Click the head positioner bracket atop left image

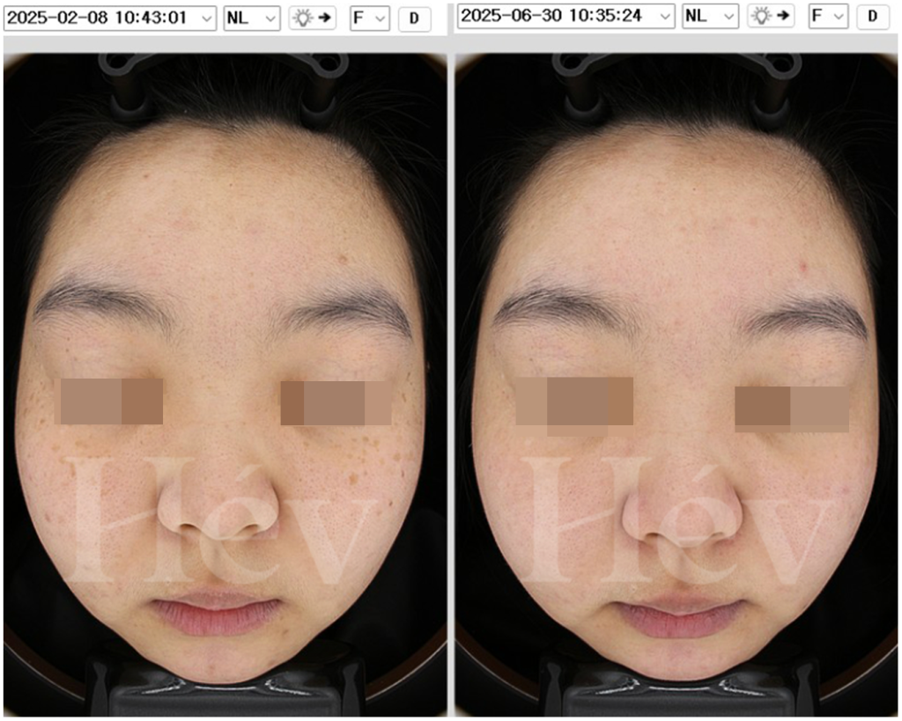220,75
